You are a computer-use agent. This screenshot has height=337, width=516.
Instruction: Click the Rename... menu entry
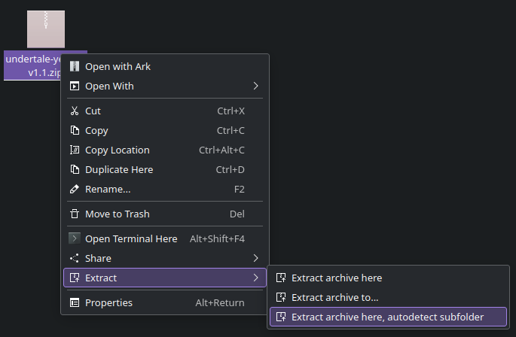108,189
